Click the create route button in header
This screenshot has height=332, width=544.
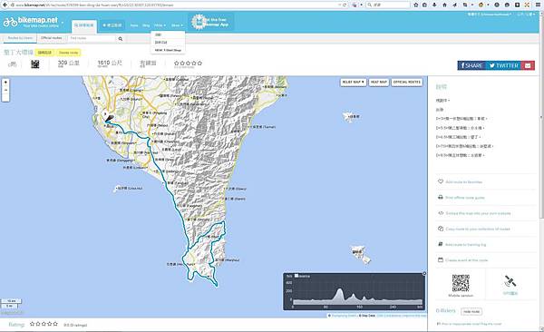click(x=112, y=25)
